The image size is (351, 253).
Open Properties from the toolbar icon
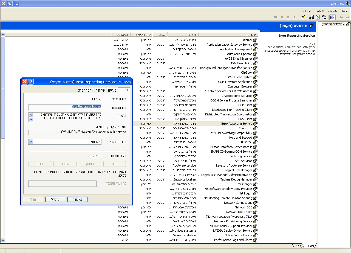coord(324,17)
